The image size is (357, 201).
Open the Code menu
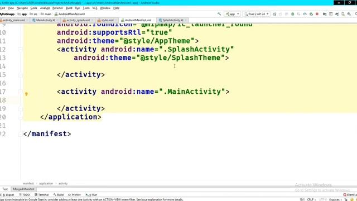tap(33, 8)
